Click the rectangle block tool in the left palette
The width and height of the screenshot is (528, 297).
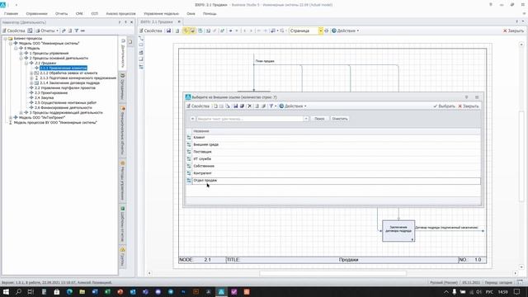pos(141,45)
